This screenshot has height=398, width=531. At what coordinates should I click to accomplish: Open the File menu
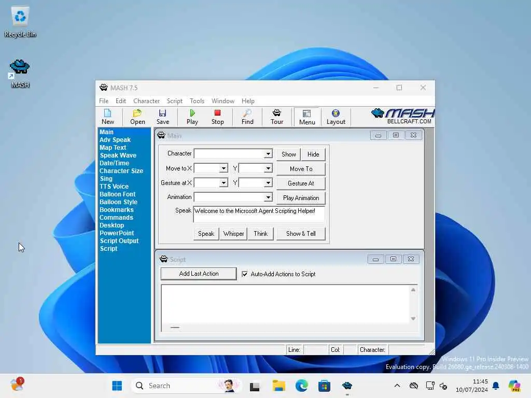click(x=104, y=101)
